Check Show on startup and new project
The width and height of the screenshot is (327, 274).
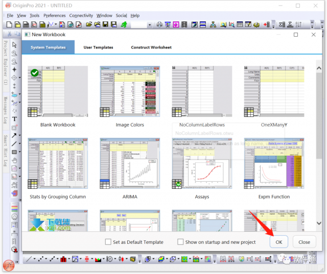(180, 242)
